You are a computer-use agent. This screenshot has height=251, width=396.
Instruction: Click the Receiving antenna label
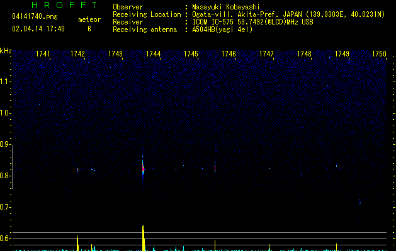(x=145, y=29)
